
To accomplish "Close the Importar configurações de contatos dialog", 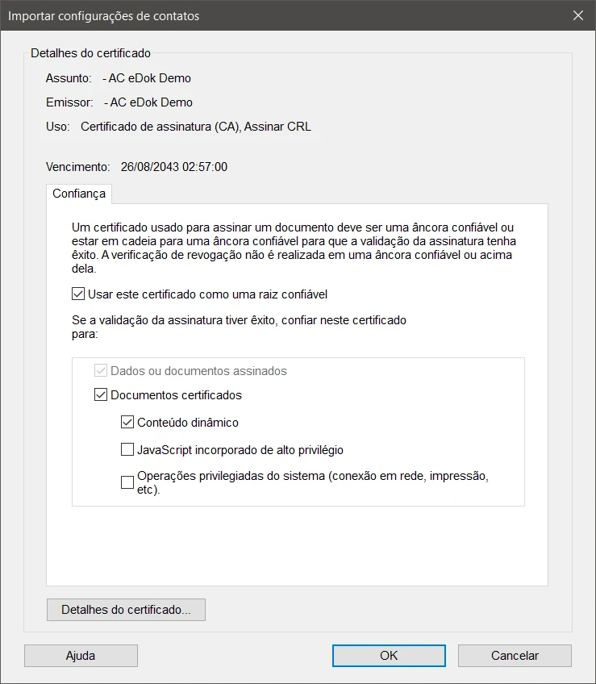I will click(x=577, y=15).
